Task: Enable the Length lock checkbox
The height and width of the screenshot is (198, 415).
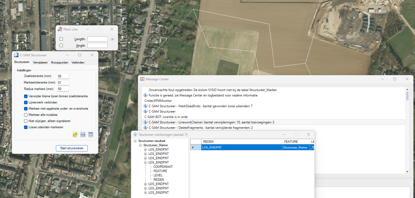Action: pyautogui.click(x=61, y=39)
